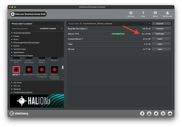The height and width of the screenshot is (127, 182).
Task: Click the target folder path field
Action: pos(113,24)
